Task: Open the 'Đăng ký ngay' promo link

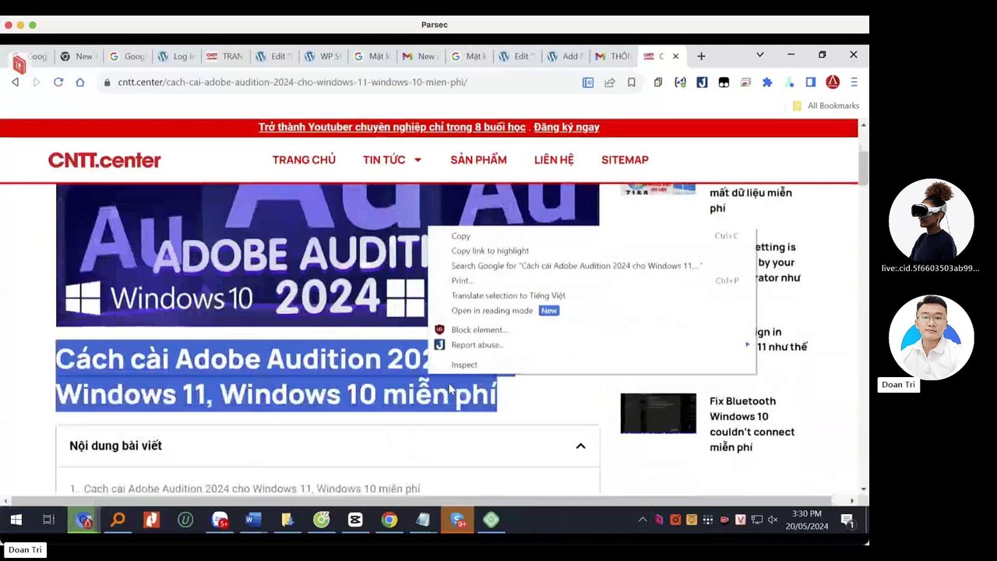Action: tap(566, 127)
